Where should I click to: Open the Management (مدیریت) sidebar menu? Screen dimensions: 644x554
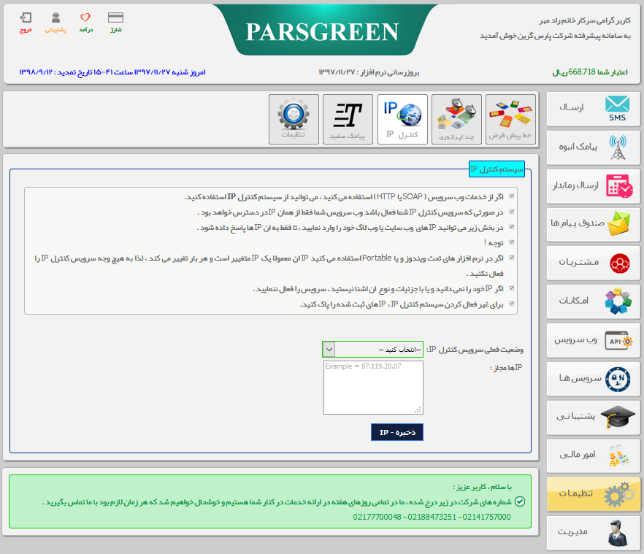pos(593,533)
